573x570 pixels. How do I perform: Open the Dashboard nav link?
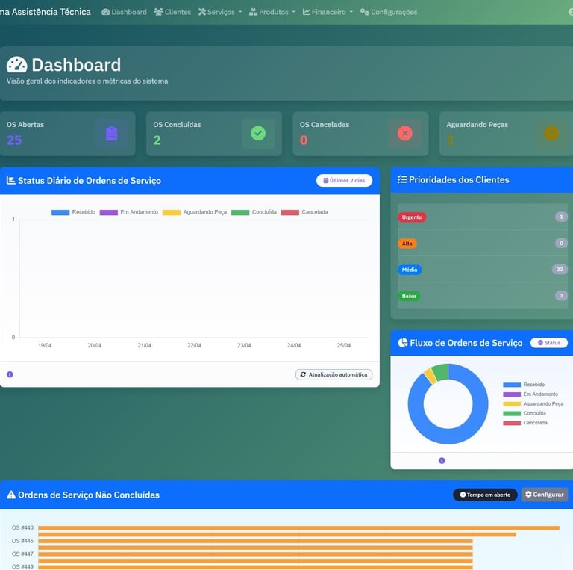(x=125, y=12)
